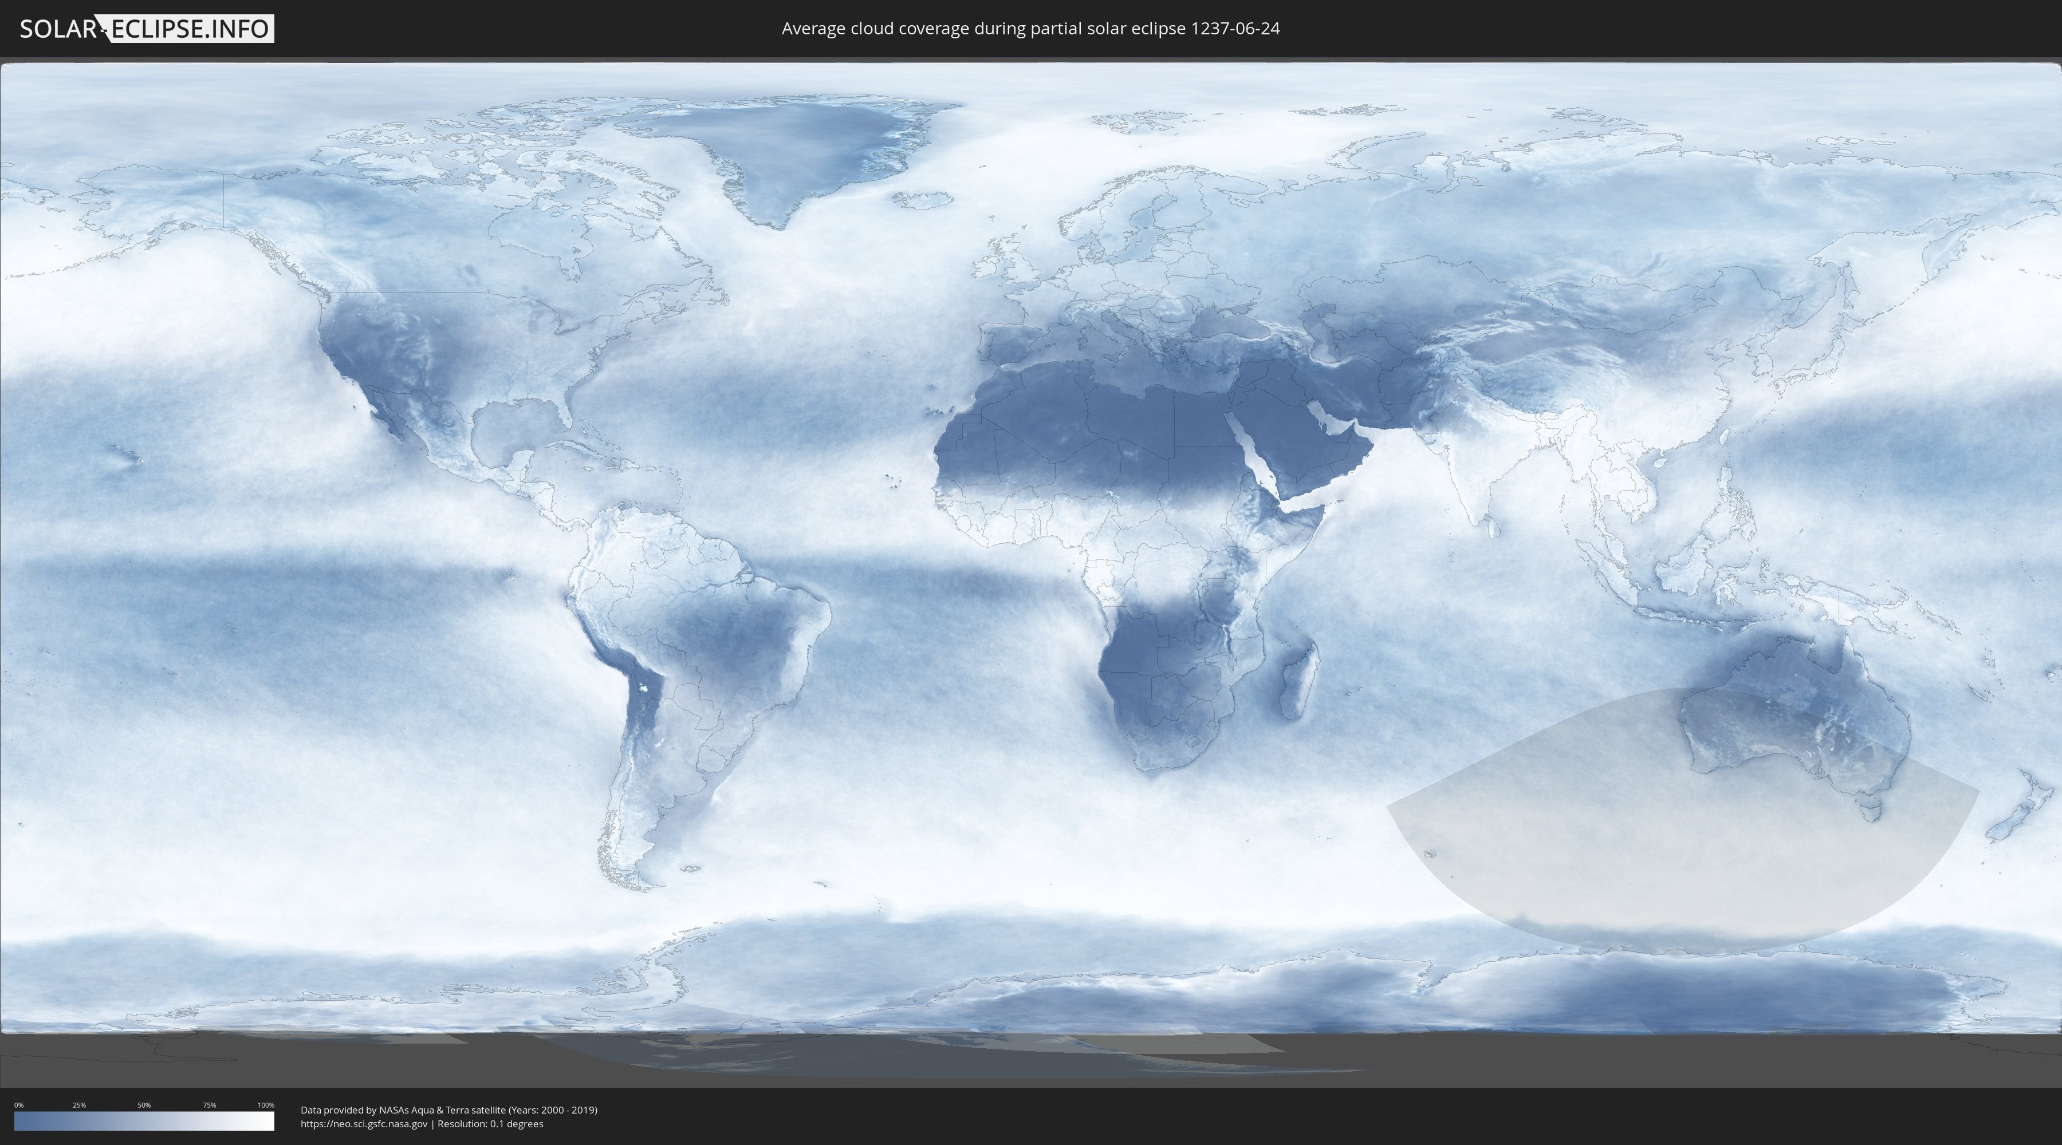This screenshot has width=2062, height=1145.
Task: Click the 75% legend label
Action: (209, 1105)
